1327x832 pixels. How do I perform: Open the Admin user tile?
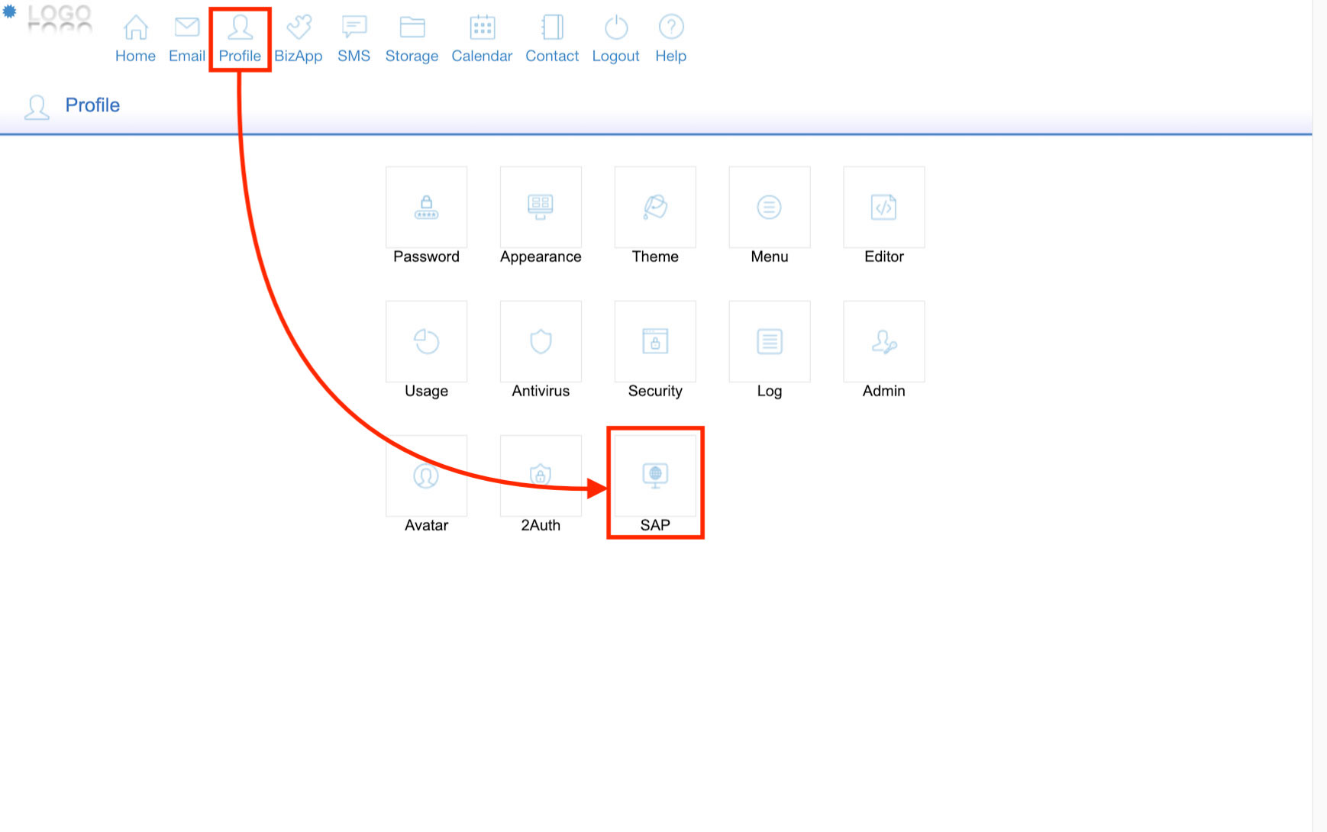click(x=883, y=342)
